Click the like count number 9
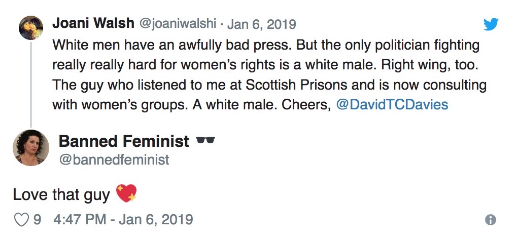517x240 pixels. click(x=37, y=220)
